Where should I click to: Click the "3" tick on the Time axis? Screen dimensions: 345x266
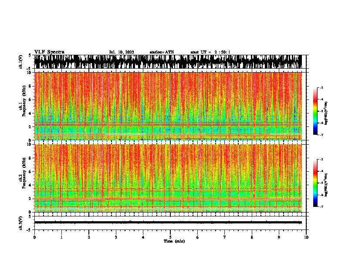(116, 237)
